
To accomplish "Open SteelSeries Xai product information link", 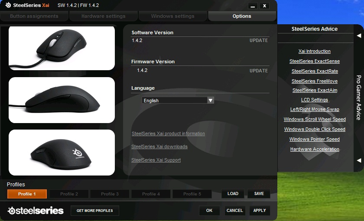I will pyautogui.click(x=168, y=133).
